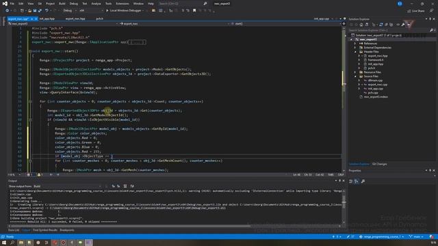
Task: Expand the Resource Files folder
Action: (x=355, y=72)
